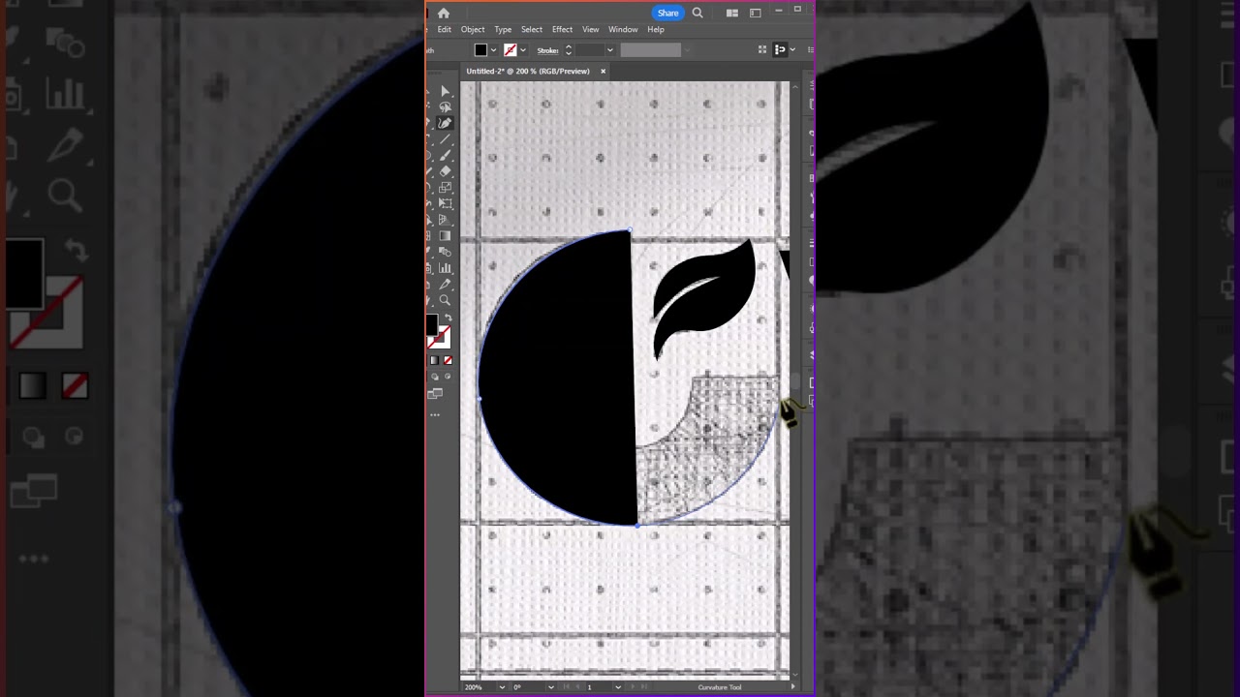This screenshot has width=1240, height=697.
Task: Click the Align to Selection icon
Action: (780, 49)
